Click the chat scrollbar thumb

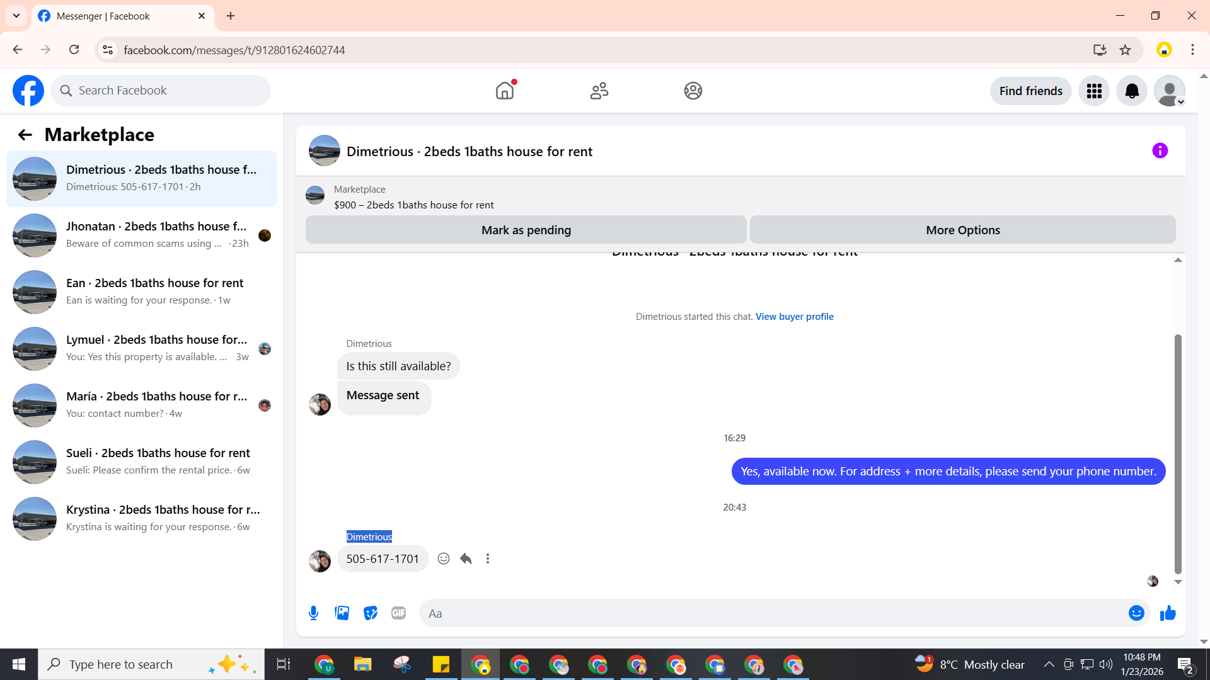pos(1177,453)
